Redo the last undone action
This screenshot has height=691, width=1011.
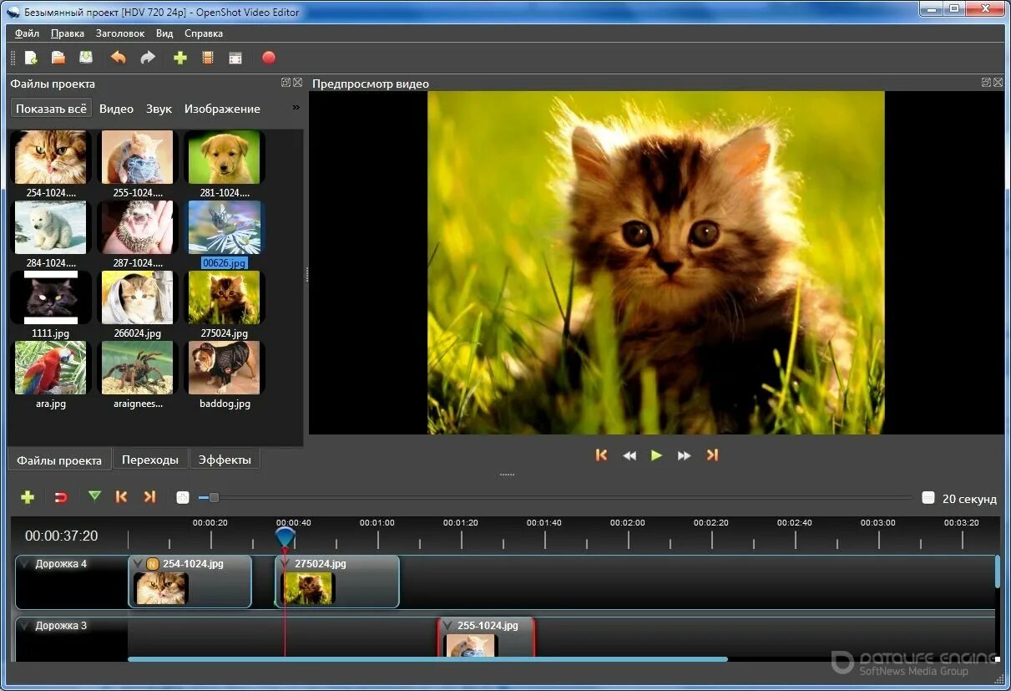[x=148, y=58]
